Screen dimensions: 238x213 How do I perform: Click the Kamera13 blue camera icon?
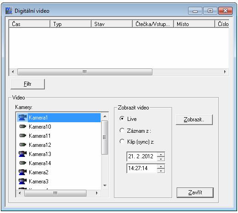22,154
